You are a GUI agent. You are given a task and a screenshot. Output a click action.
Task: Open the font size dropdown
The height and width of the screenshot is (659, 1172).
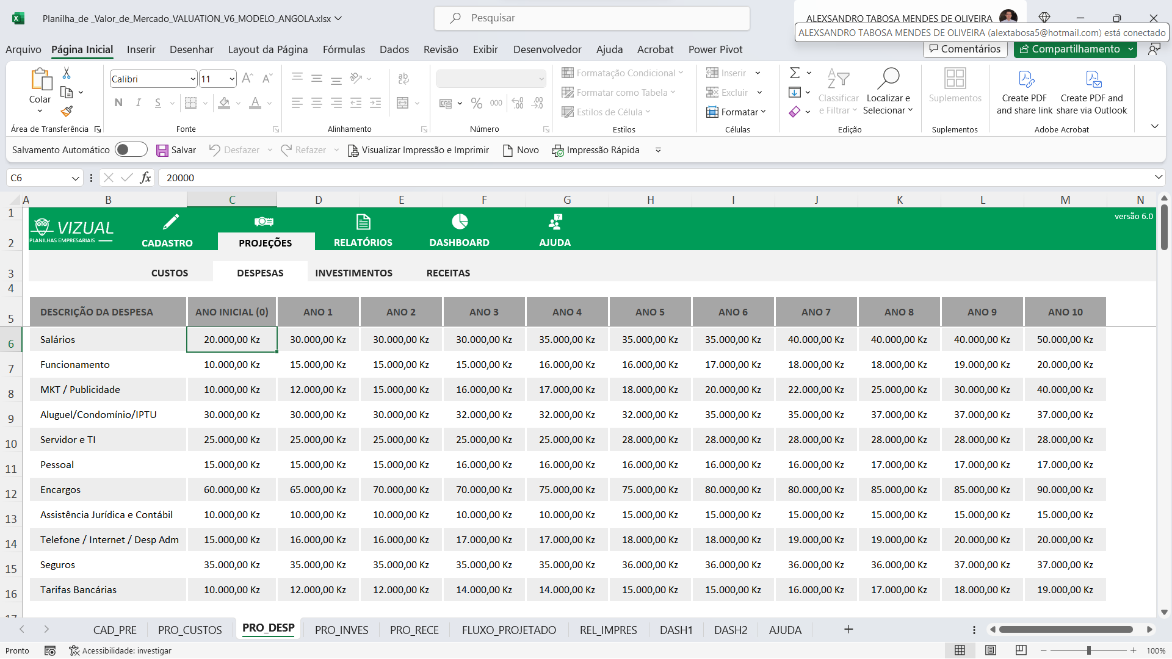click(231, 79)
